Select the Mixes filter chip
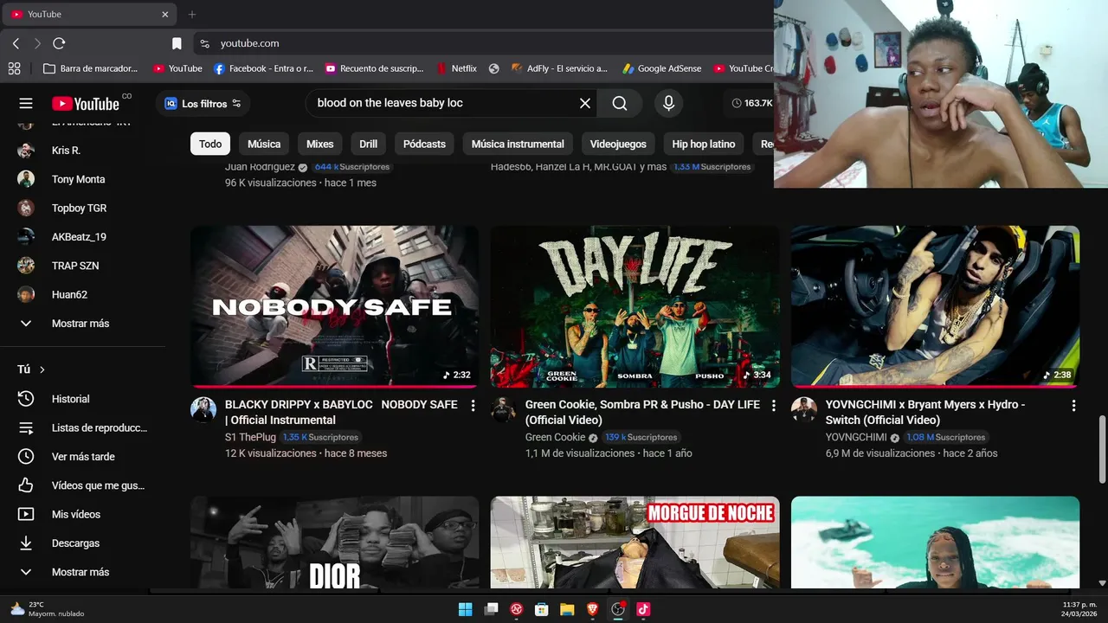 [320, 144]
